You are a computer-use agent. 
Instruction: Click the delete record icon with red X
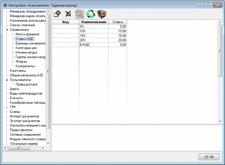click(x=68, y=14)
